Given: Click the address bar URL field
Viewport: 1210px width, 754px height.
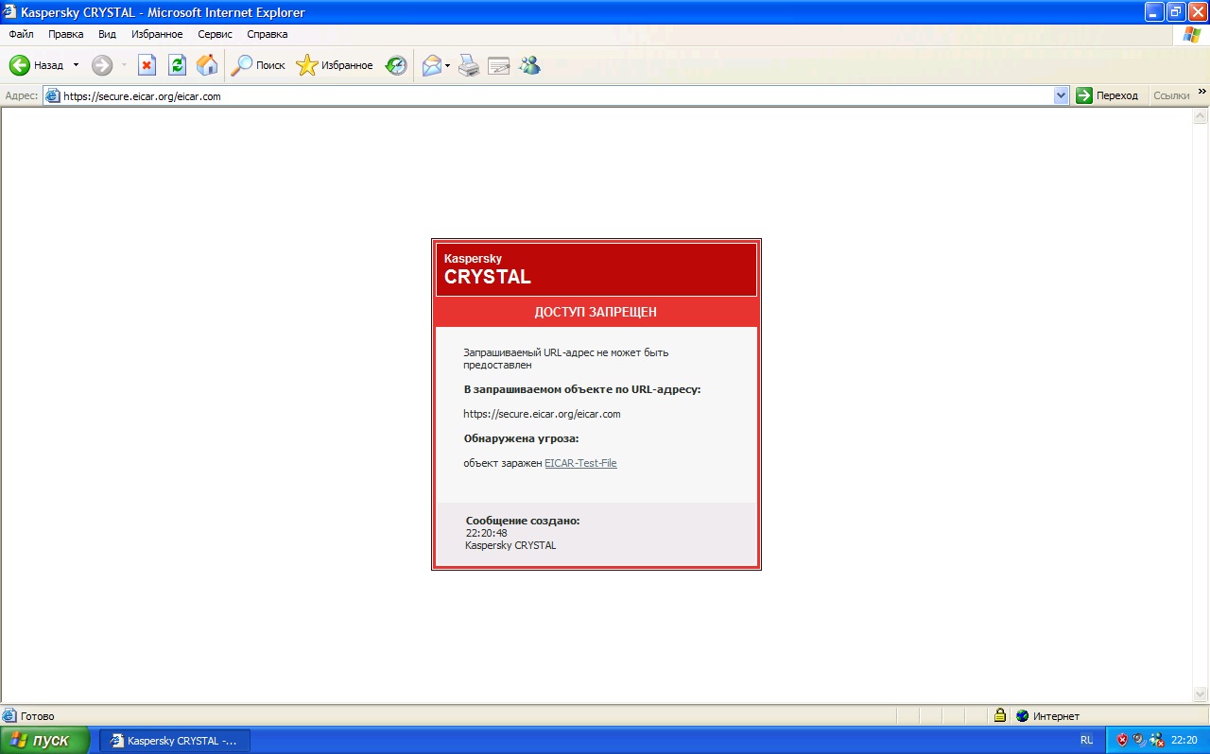Looking at the screenshot, I should pos(557,95).
